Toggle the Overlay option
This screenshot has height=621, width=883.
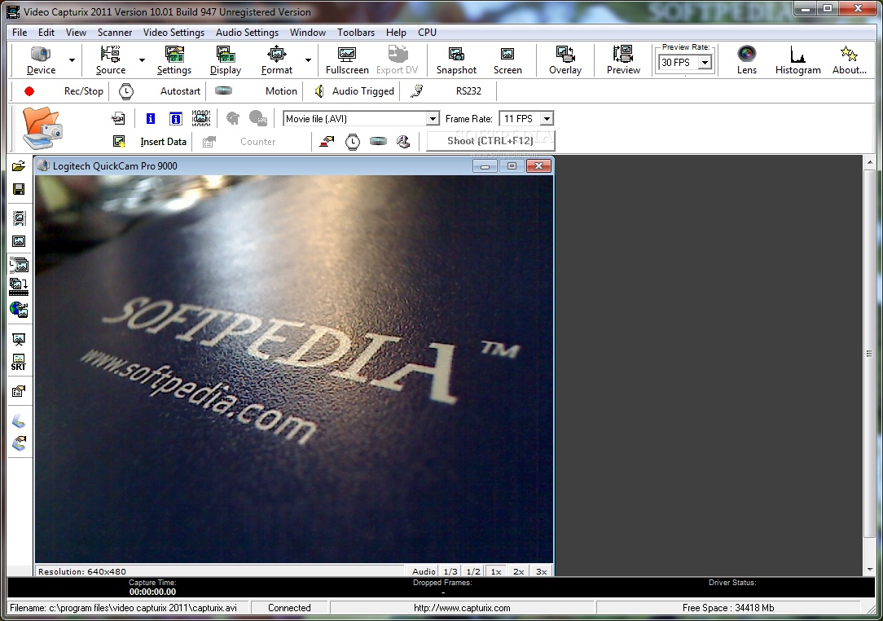[x=565, y=60]
